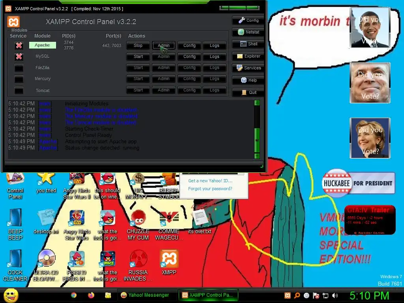The image size is (404, 303).
Task: Open the ULTRA CD BLOATW... disc icon
Action: click(46, 266)
